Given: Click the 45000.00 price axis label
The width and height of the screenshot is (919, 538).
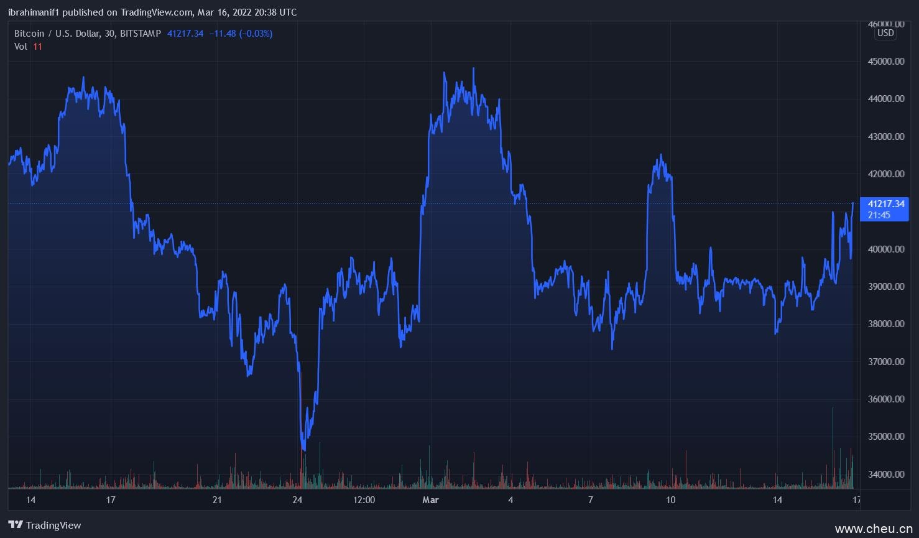Looking at the screenshot, I should point(886,62).
